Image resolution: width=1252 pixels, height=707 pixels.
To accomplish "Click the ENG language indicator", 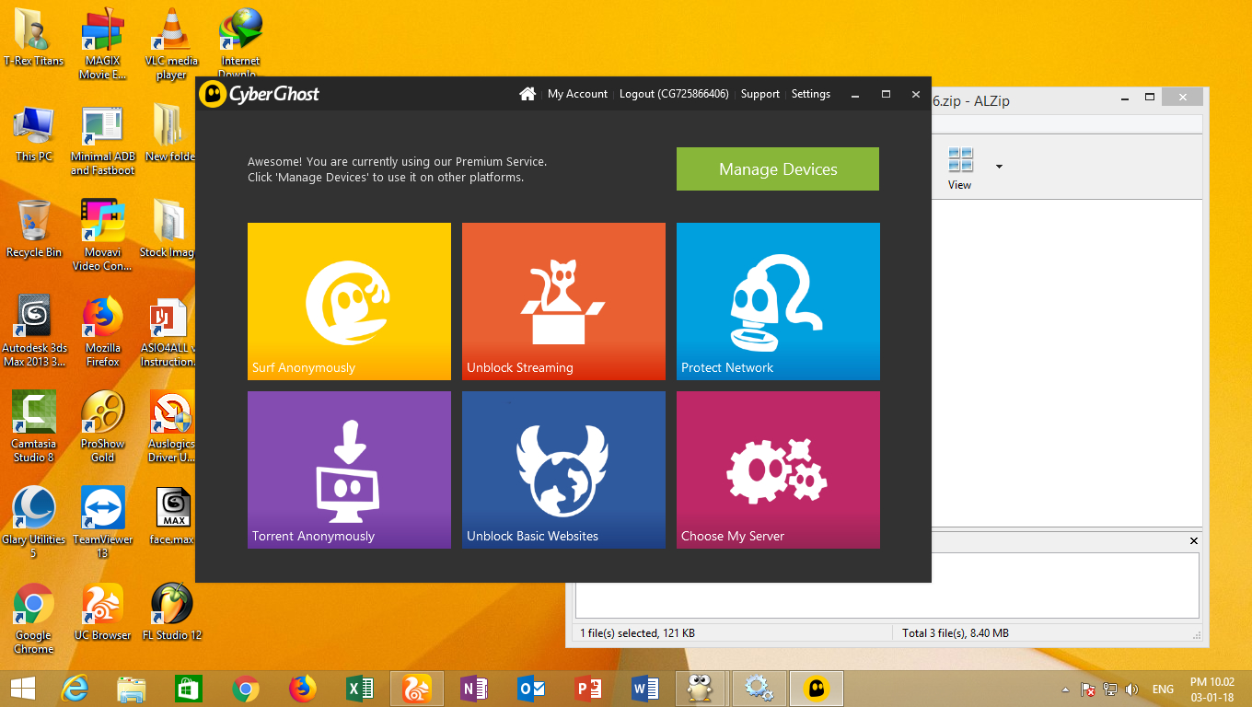I will (1163, 690).
